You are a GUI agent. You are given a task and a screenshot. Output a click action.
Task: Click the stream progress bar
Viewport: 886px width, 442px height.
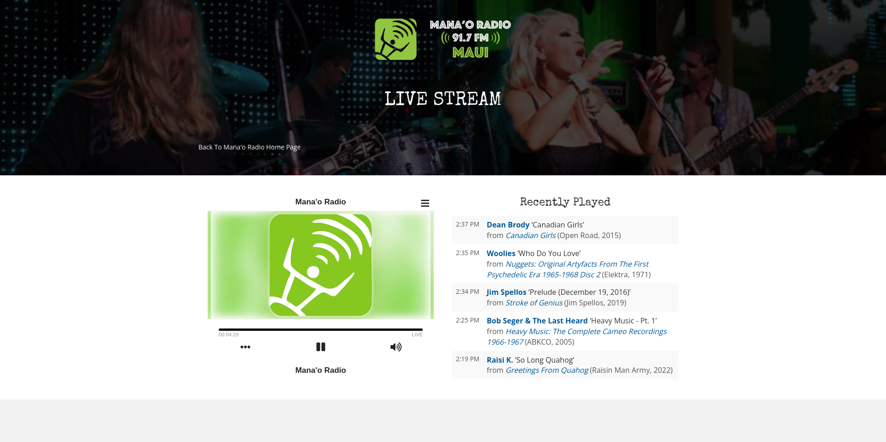[x=321, y=329]
